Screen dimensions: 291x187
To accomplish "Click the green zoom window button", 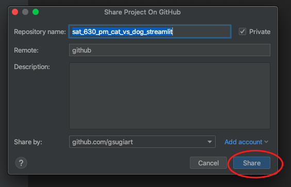I will 36,12.
